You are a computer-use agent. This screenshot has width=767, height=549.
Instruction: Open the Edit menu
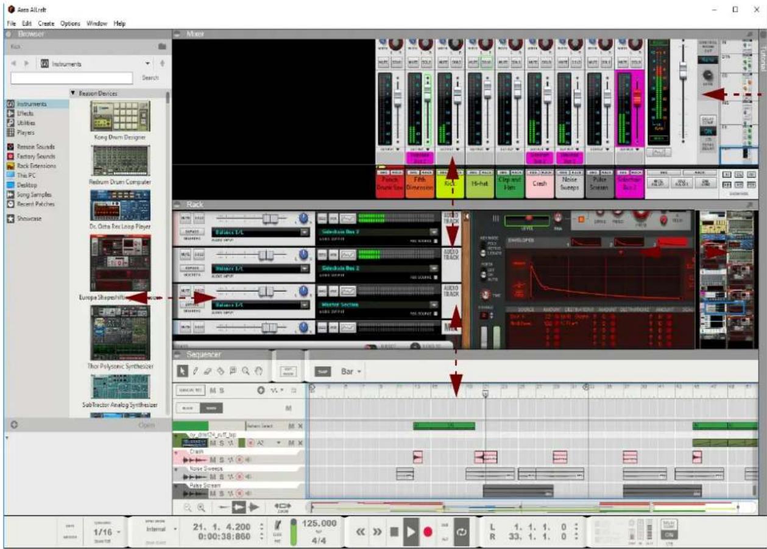26,23
